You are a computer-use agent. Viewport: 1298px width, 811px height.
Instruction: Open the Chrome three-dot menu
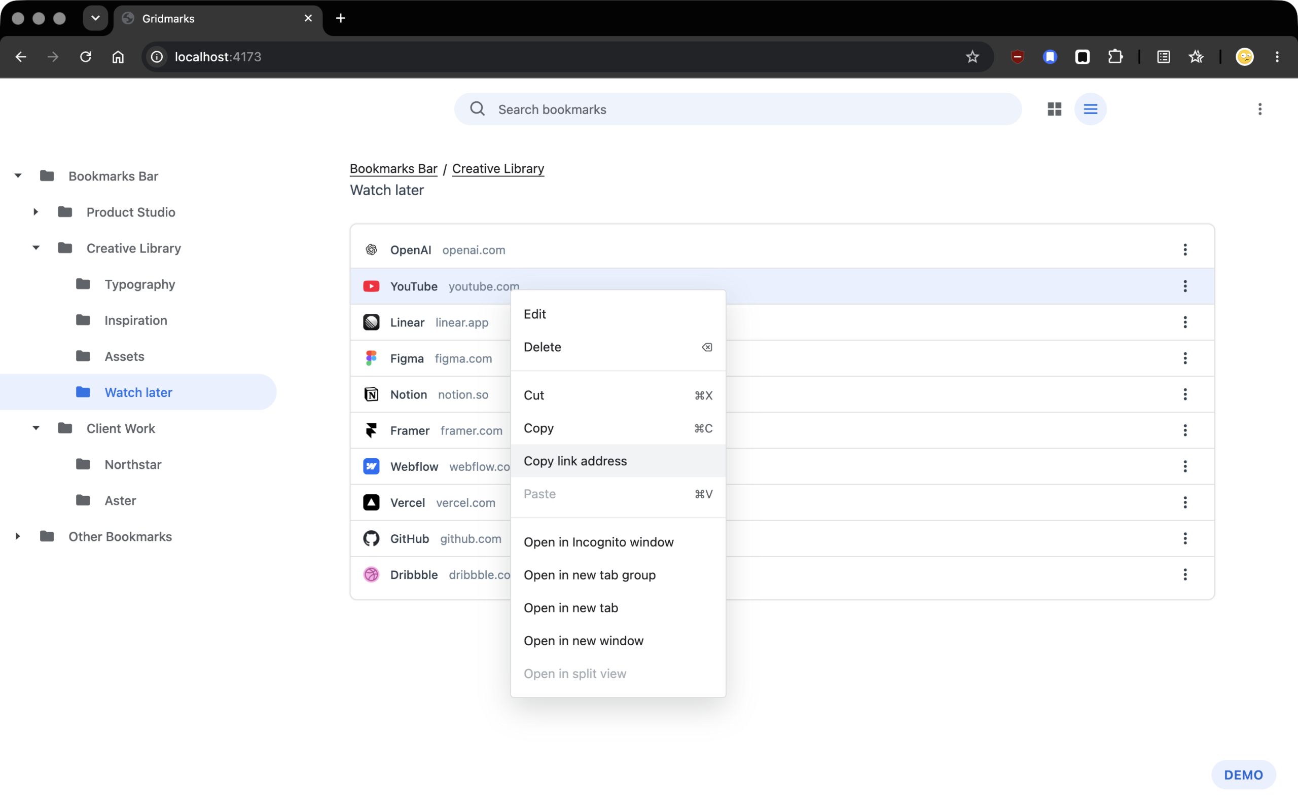[x=1277, y=57]
